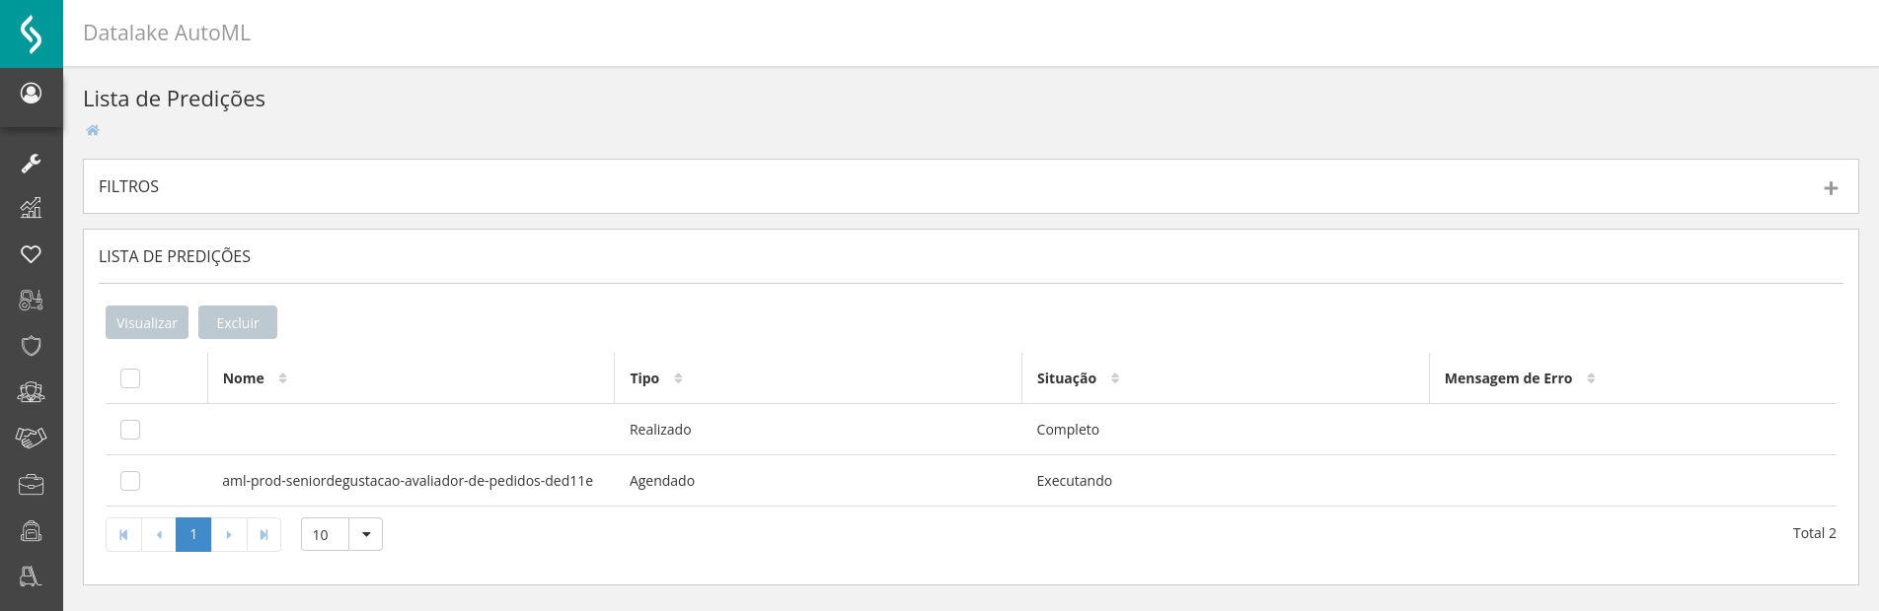
Task: Open the handshake icon in sidebar
Action: point(31,438)
